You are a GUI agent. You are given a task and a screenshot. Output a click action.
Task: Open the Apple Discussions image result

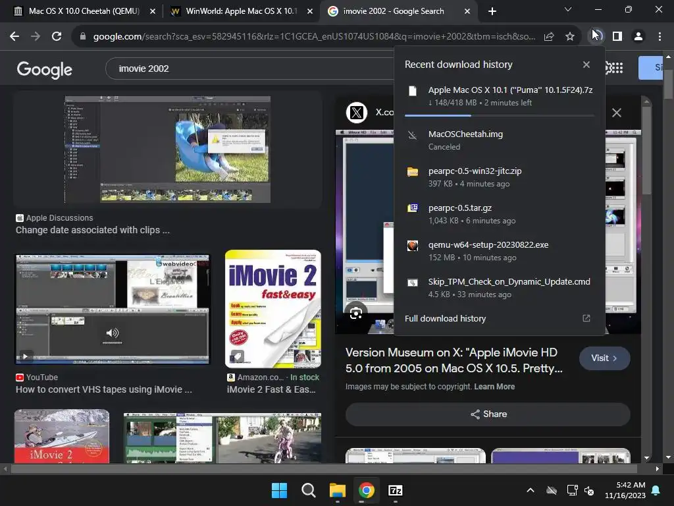(168, 149)
